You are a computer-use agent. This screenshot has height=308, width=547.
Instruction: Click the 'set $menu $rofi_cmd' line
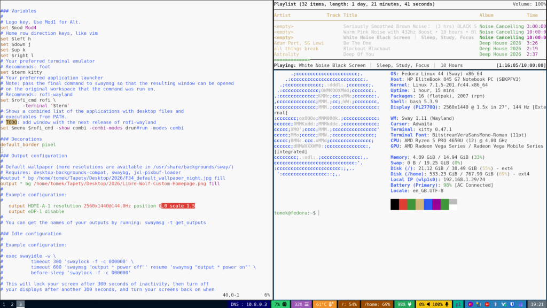click(92, 128)
